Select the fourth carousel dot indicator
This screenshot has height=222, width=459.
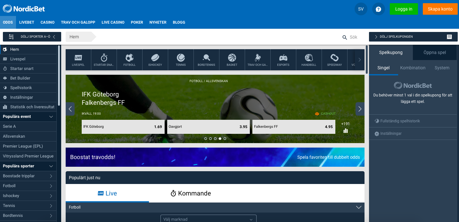tap(220, 139)
